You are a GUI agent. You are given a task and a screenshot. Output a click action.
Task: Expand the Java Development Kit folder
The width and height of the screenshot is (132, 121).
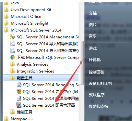point(31,10)
